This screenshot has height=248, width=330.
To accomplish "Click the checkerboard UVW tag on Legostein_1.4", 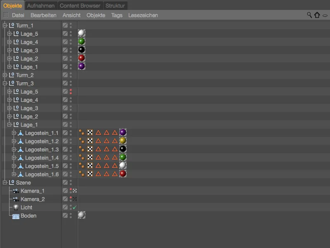I will pos(90,157).
